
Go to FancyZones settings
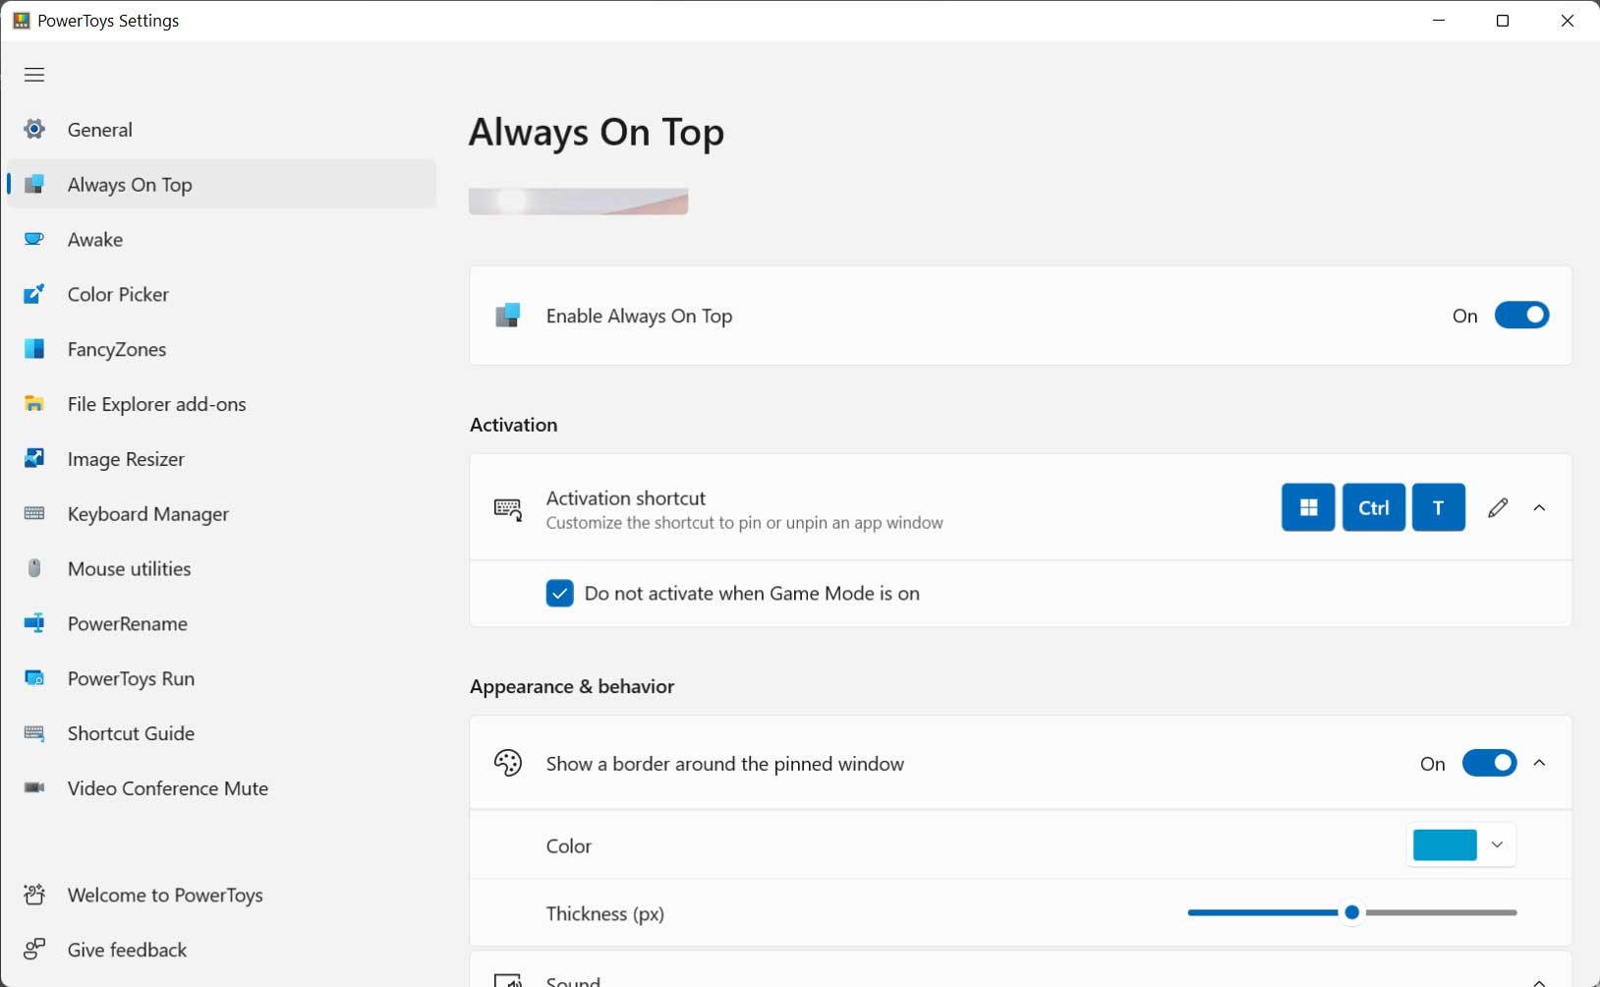coord(221,349)
